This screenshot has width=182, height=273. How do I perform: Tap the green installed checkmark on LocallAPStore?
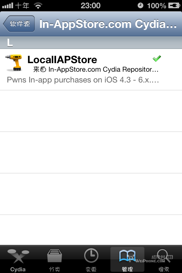pos(157,58)
